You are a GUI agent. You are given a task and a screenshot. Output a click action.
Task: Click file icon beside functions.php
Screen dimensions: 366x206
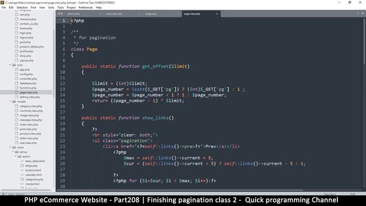[x=17, y=88]
